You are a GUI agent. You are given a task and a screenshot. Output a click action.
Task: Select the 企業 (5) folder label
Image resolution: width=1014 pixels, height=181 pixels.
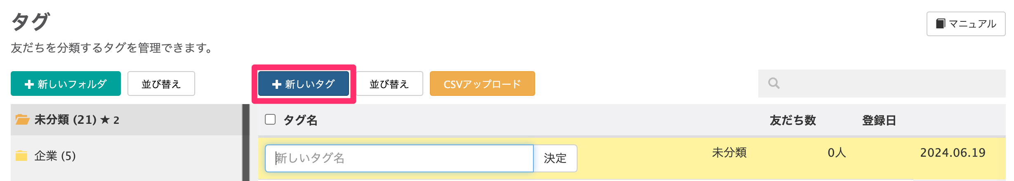pos(55,156)
